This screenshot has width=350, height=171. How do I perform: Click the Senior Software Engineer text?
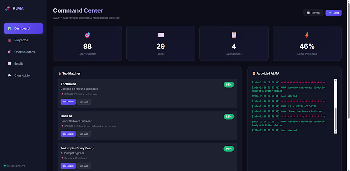76,121
